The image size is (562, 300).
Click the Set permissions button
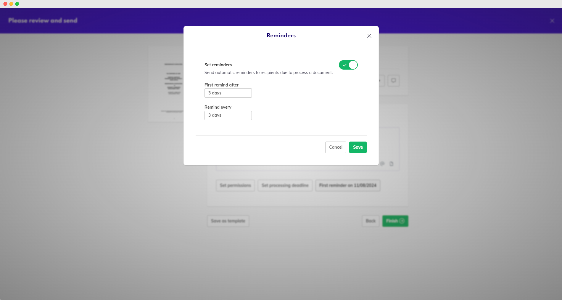[235, 185]
